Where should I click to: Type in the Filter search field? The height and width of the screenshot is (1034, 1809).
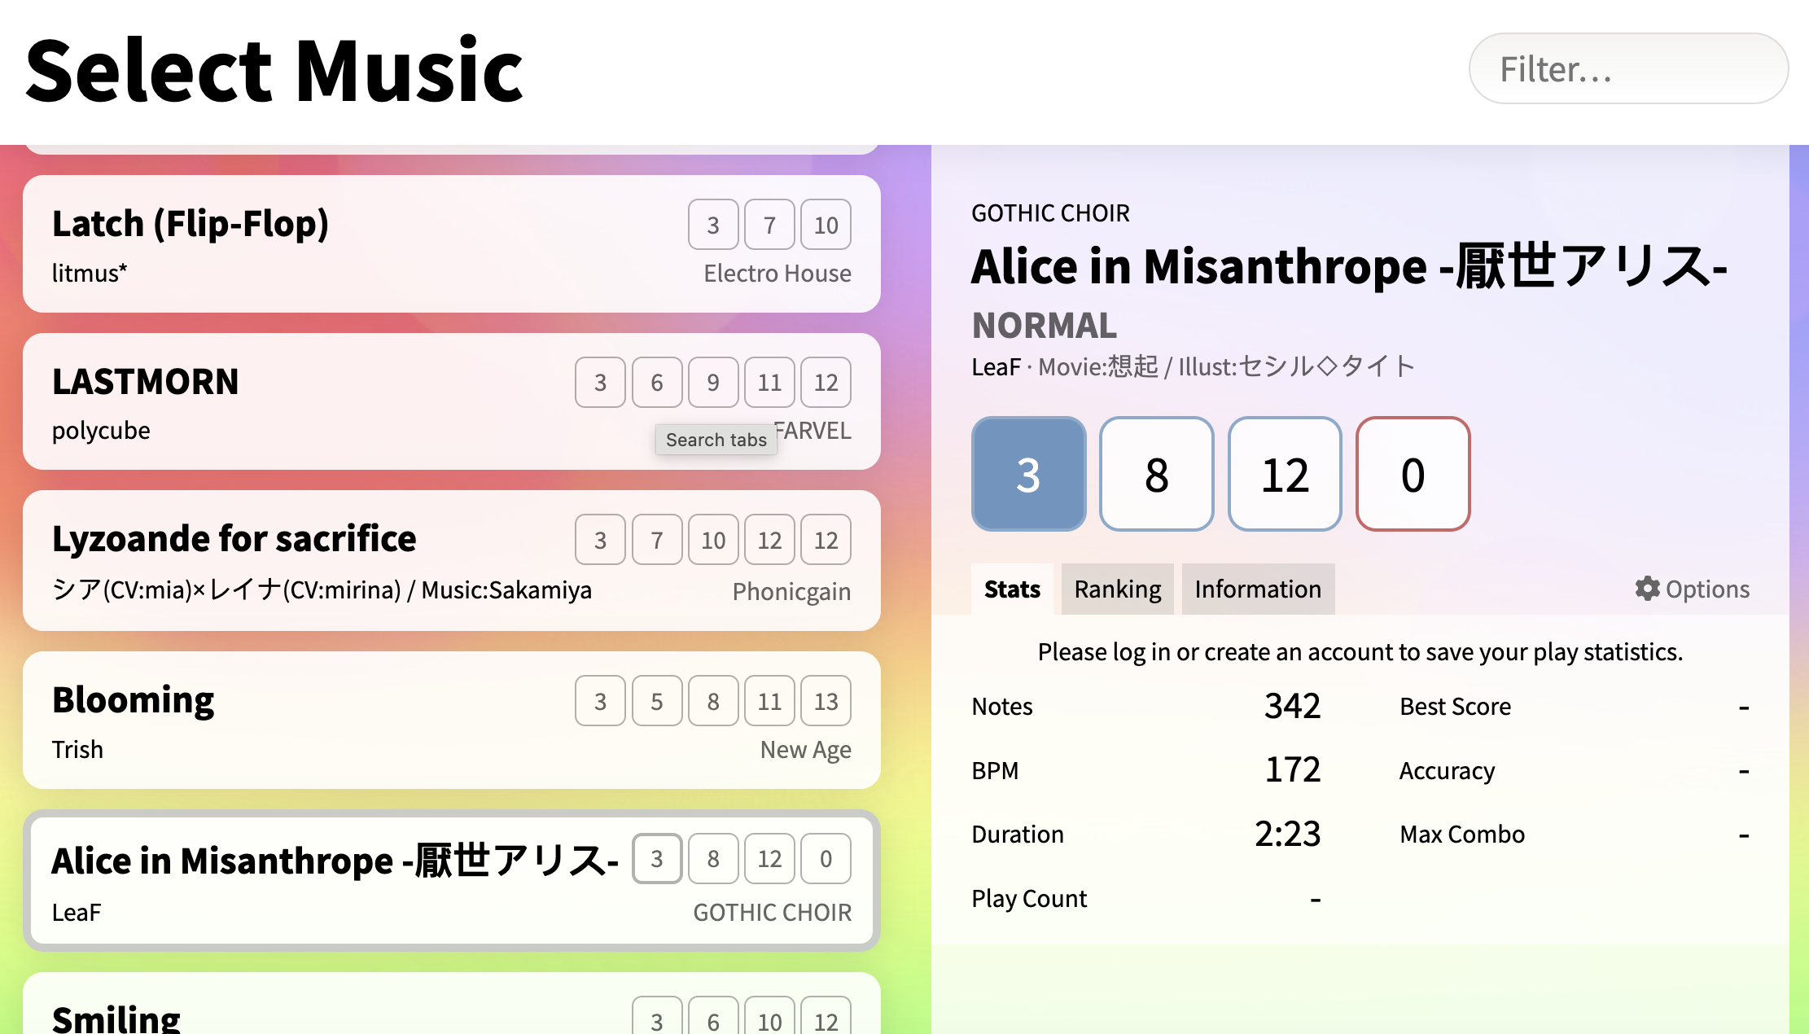1628,68
